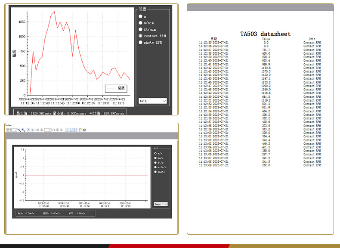340x248 pixels.
Task: Select the 'm' unit radio button
Action: (140, 16)
